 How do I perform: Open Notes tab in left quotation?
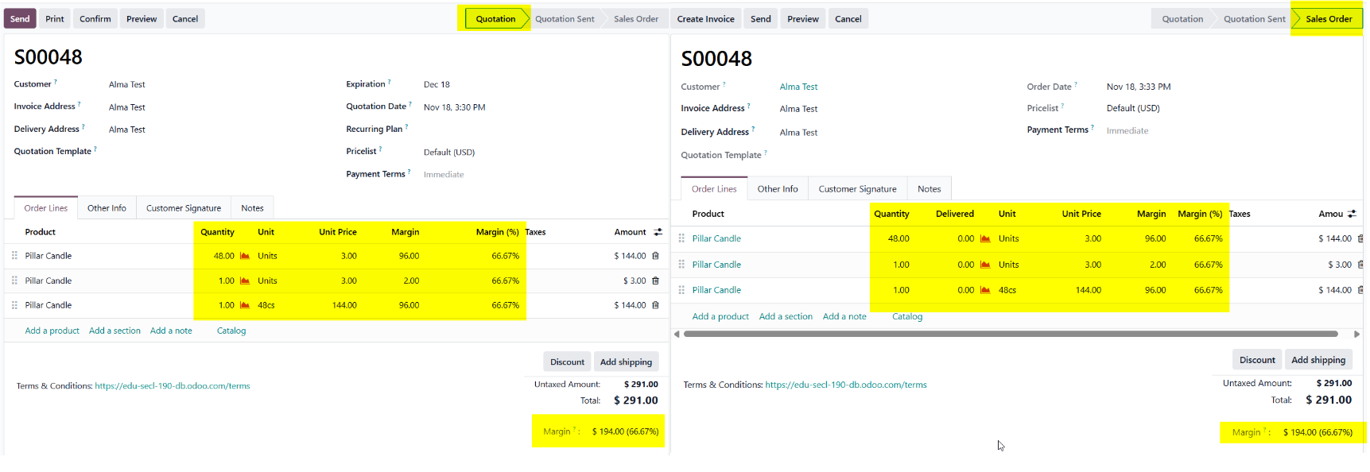(252, 208)
